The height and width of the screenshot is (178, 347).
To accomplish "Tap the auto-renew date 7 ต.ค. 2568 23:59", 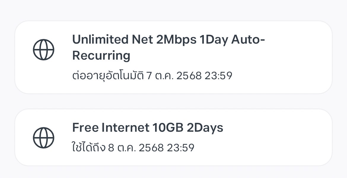I will coord(189,76).
